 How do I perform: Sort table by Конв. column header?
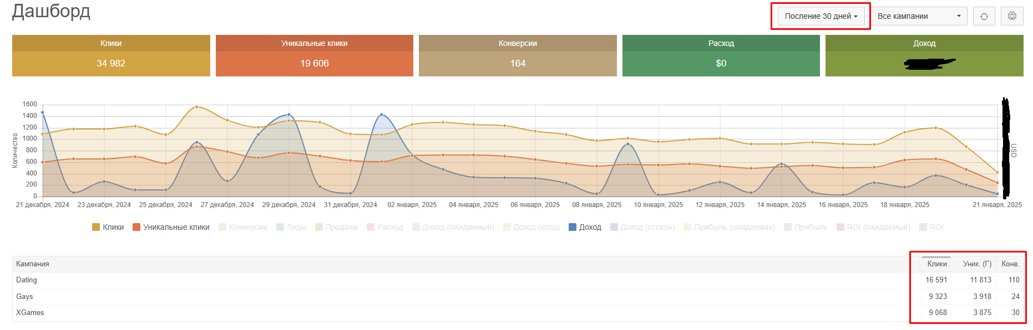click(1010, 264)
